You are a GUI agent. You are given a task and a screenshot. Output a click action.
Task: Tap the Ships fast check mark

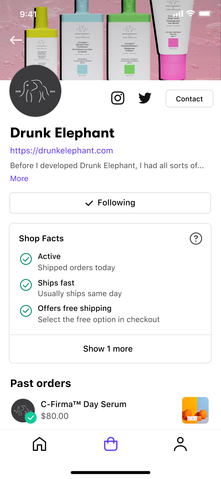pos(26,285)
